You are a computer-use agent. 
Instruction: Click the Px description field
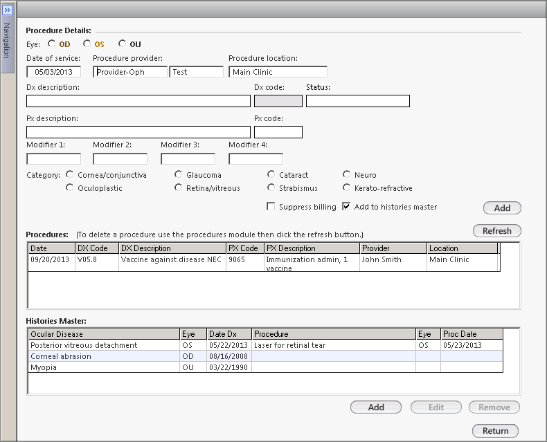pos(138,132)
